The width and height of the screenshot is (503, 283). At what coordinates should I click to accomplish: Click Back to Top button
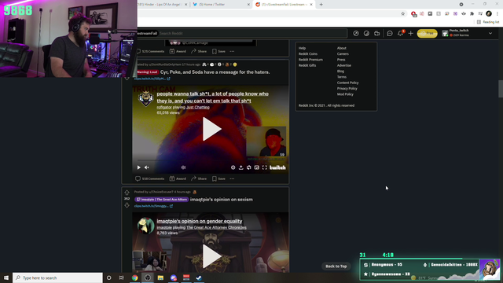tap(336, 266)
